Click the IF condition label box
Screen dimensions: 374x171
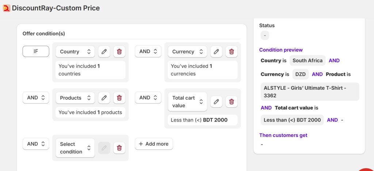[x=36, y=52]
